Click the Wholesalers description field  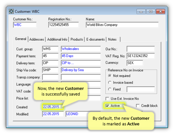pos(81,49)
